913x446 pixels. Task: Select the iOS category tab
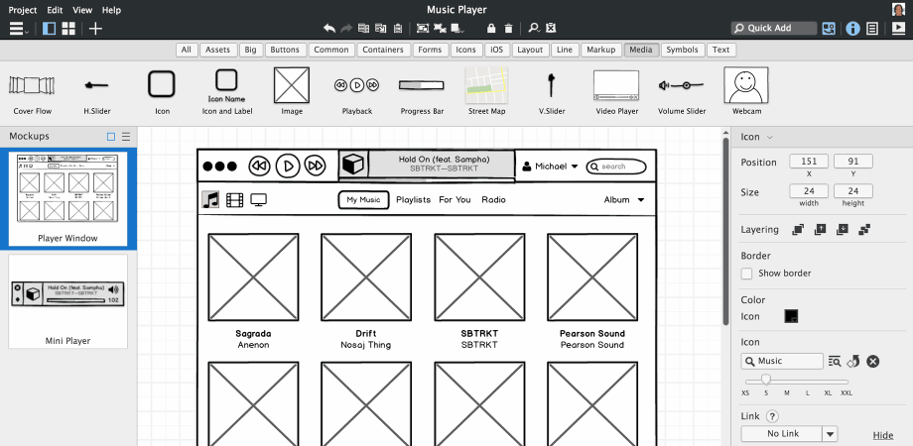496,50
